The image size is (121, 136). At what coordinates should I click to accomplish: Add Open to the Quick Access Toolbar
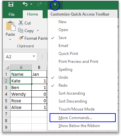point(83,30)
